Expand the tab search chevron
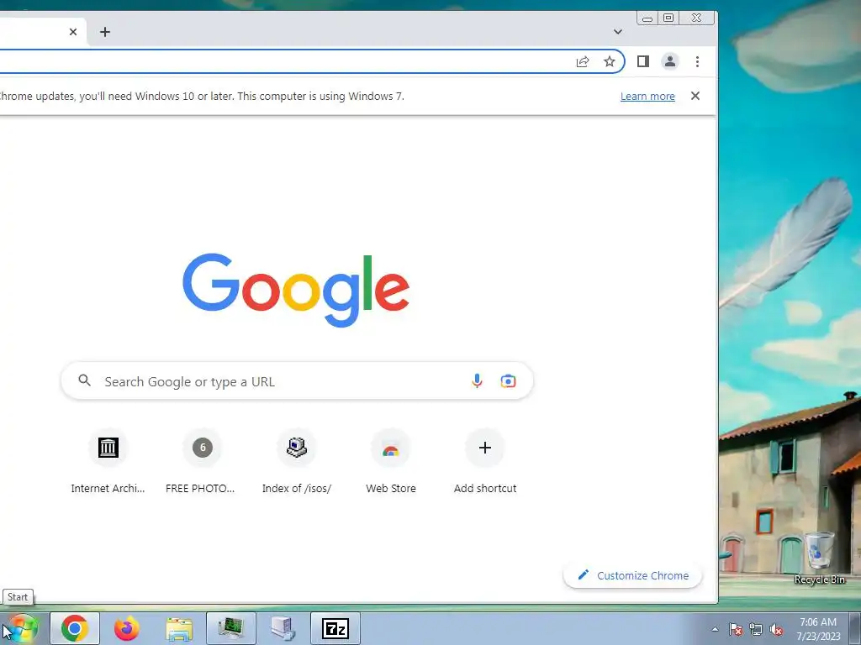The image size is (861, 645). (618, 32)
